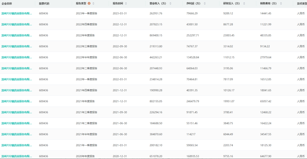Click the date 2021-09-30

tap(119, 112)
